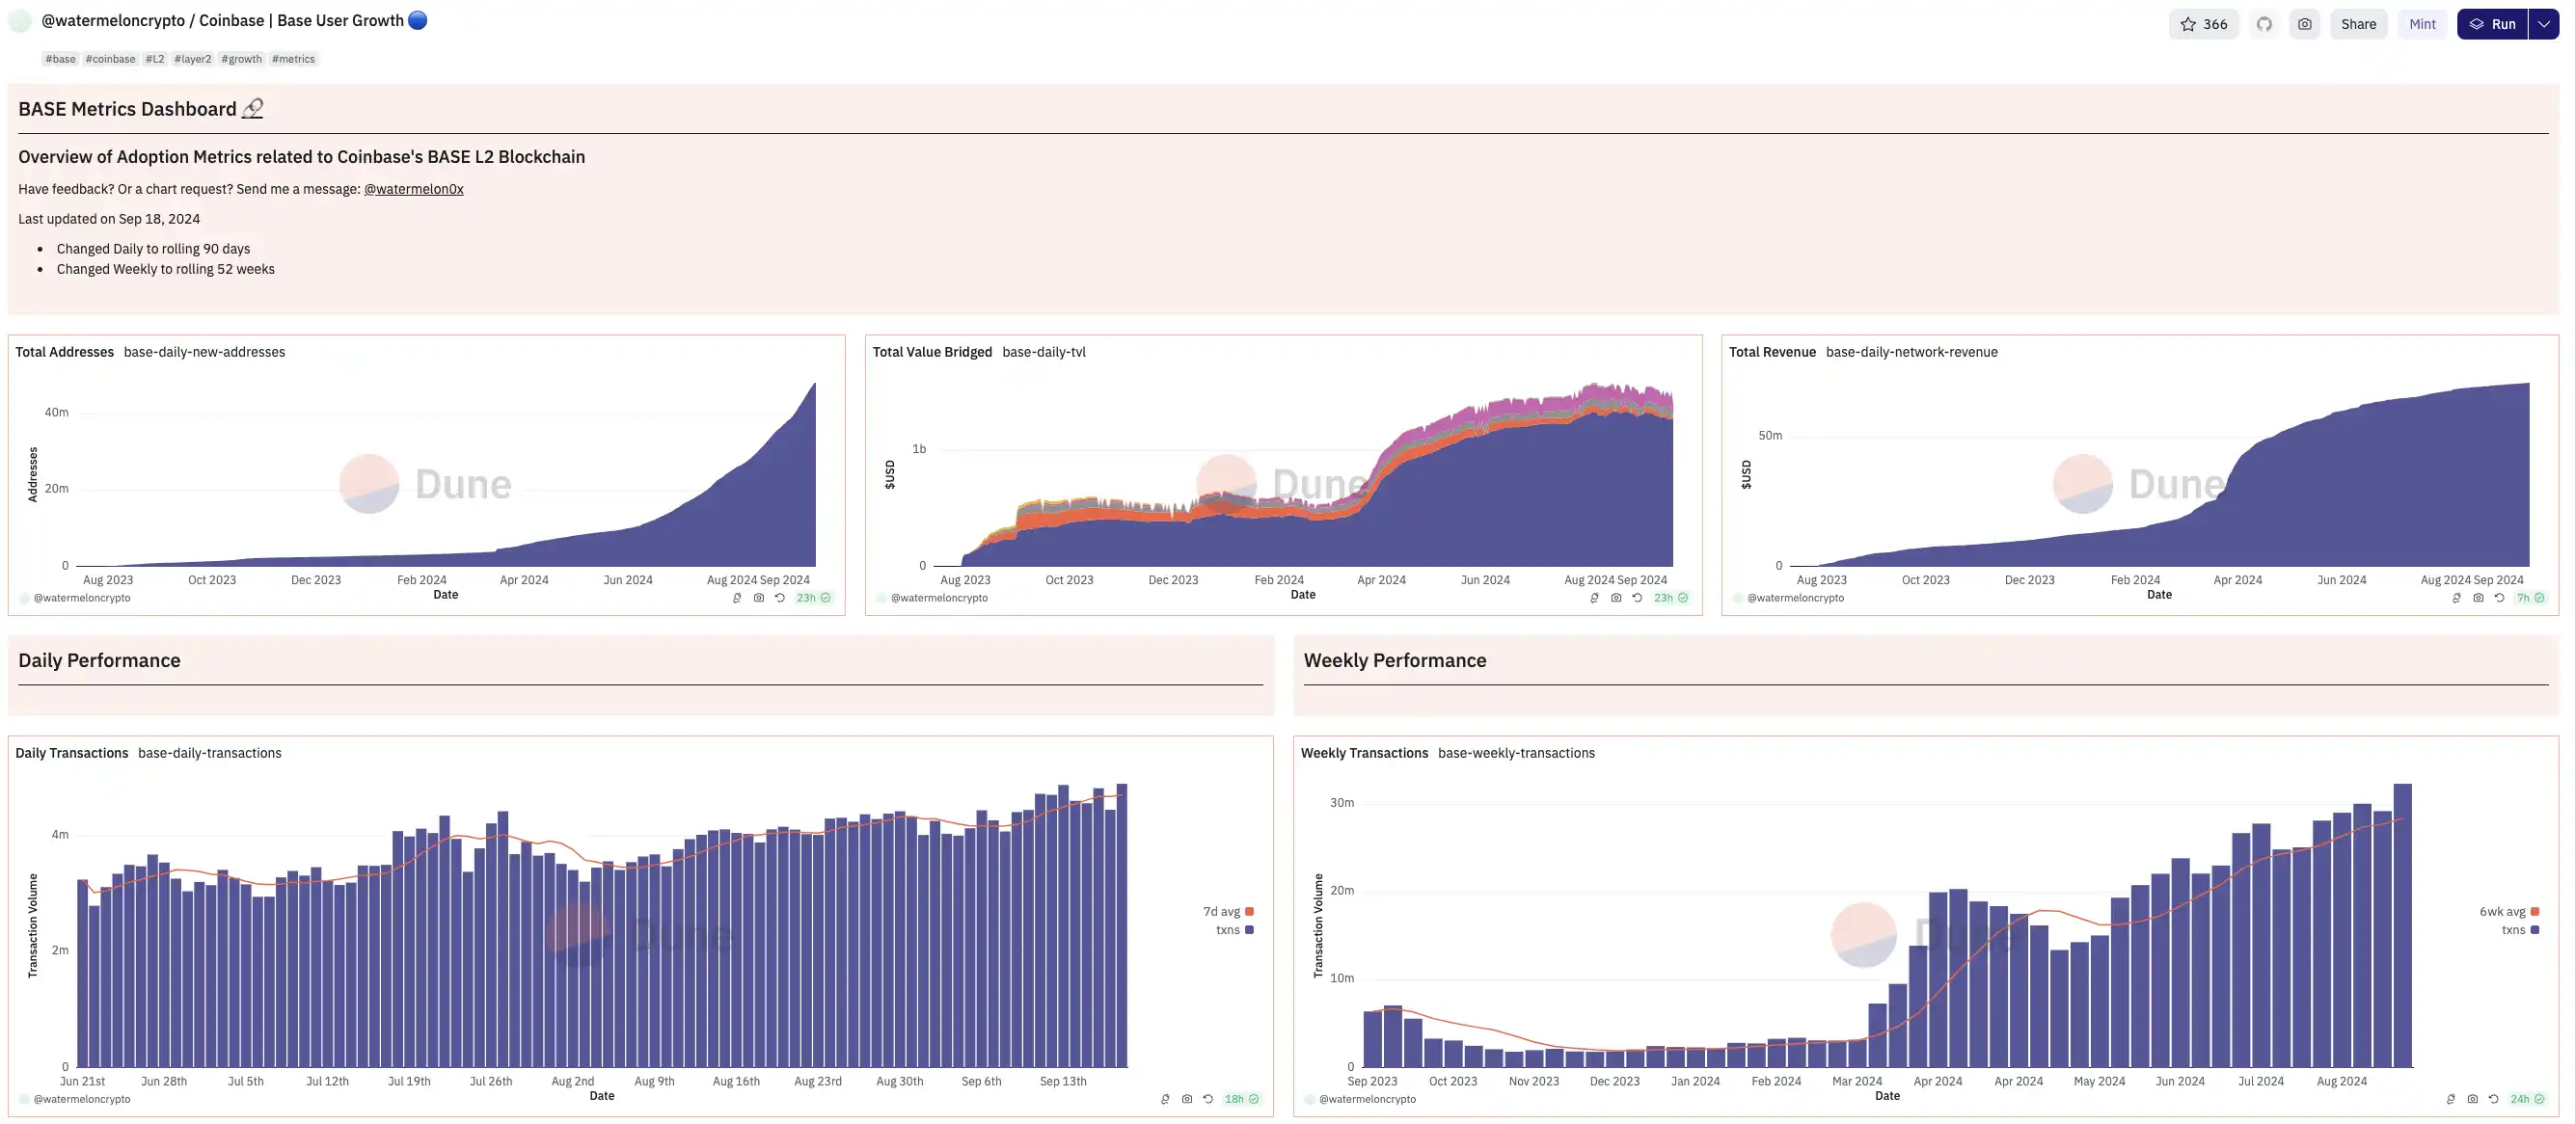2575x1124 pixels.
Task: Take a dashboard screenshot via header camera icon
Action: (2304, 24)
